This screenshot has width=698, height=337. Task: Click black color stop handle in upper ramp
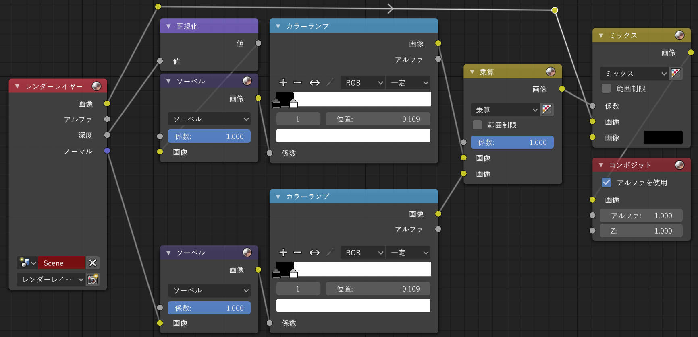pyautogui.click(x=276, y=104)
